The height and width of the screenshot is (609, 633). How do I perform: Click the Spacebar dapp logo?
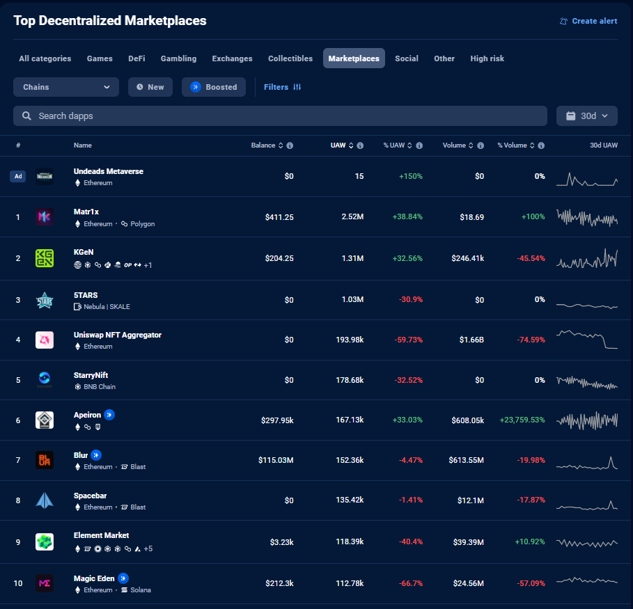[45, 500]
